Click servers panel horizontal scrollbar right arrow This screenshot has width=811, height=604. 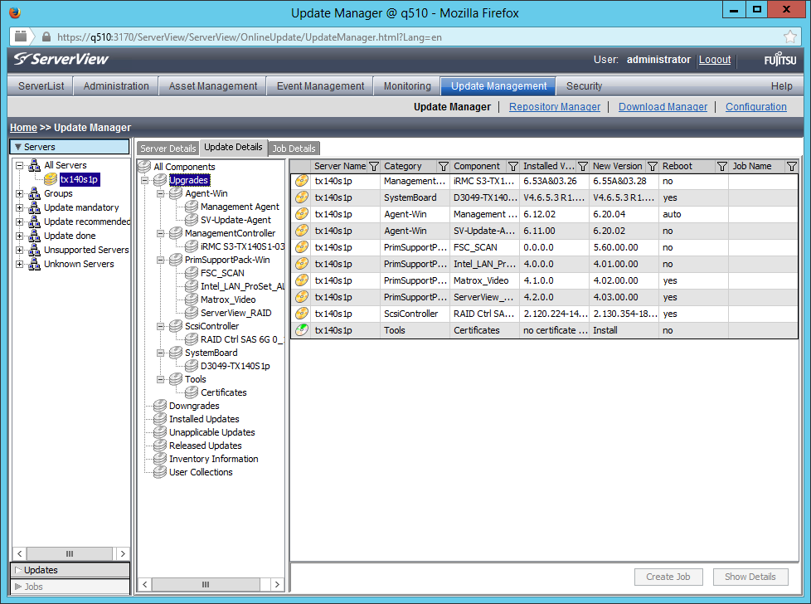pos(123,553)
